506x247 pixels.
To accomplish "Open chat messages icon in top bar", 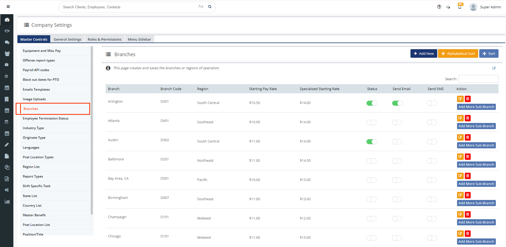I will 448,7.
